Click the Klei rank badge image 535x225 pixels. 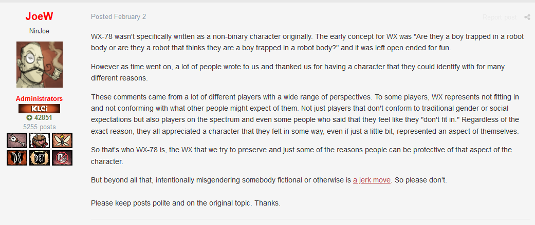click(x=39, y=109)
